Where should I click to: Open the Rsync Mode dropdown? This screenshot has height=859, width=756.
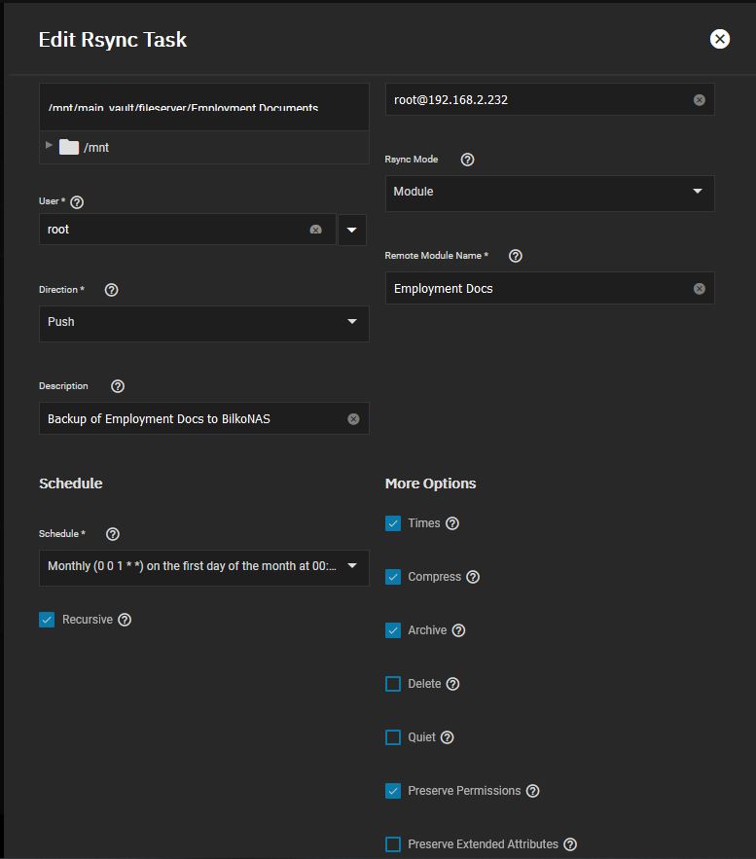point(550,193)
